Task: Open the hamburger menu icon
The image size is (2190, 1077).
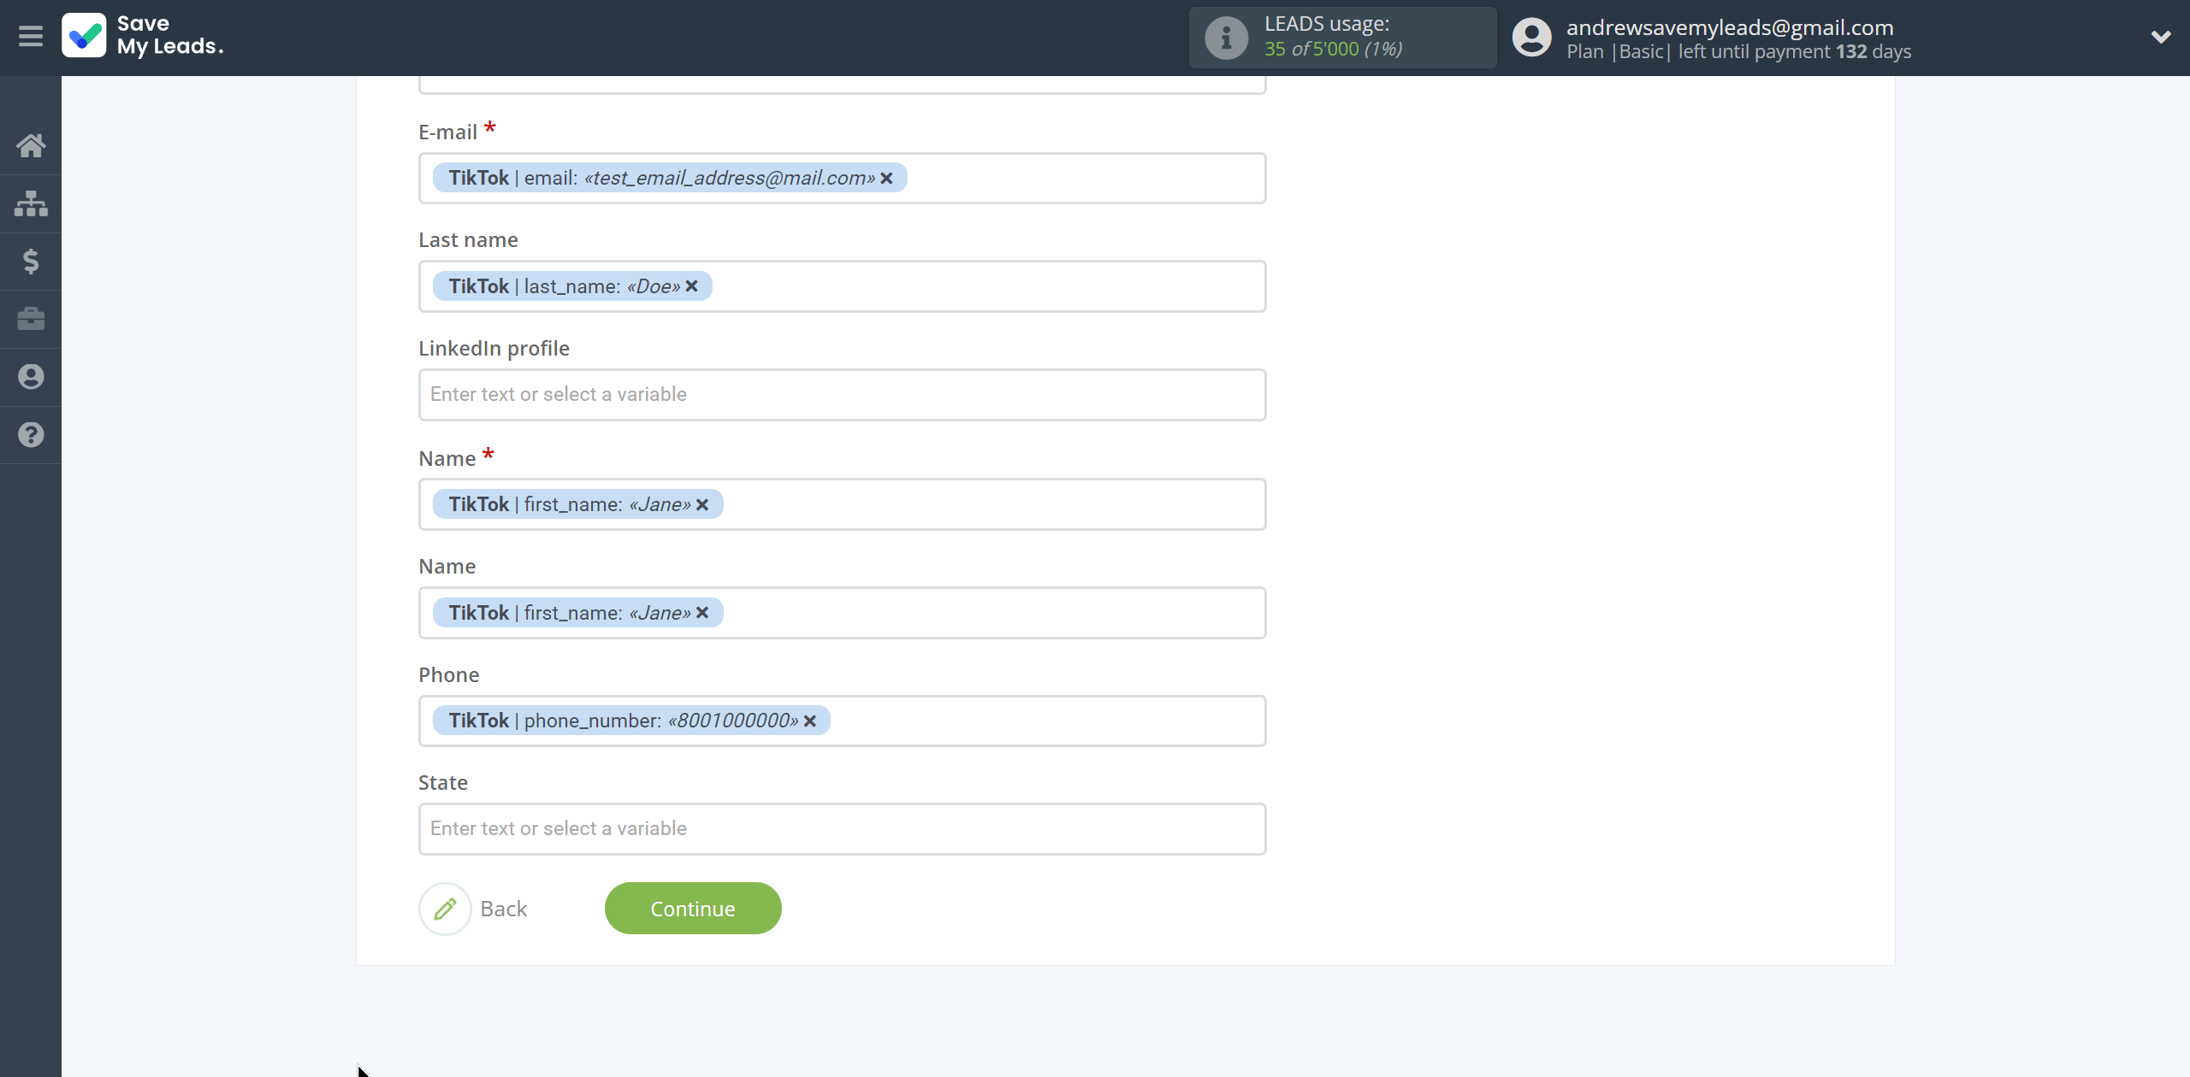Action: [31, 37]
